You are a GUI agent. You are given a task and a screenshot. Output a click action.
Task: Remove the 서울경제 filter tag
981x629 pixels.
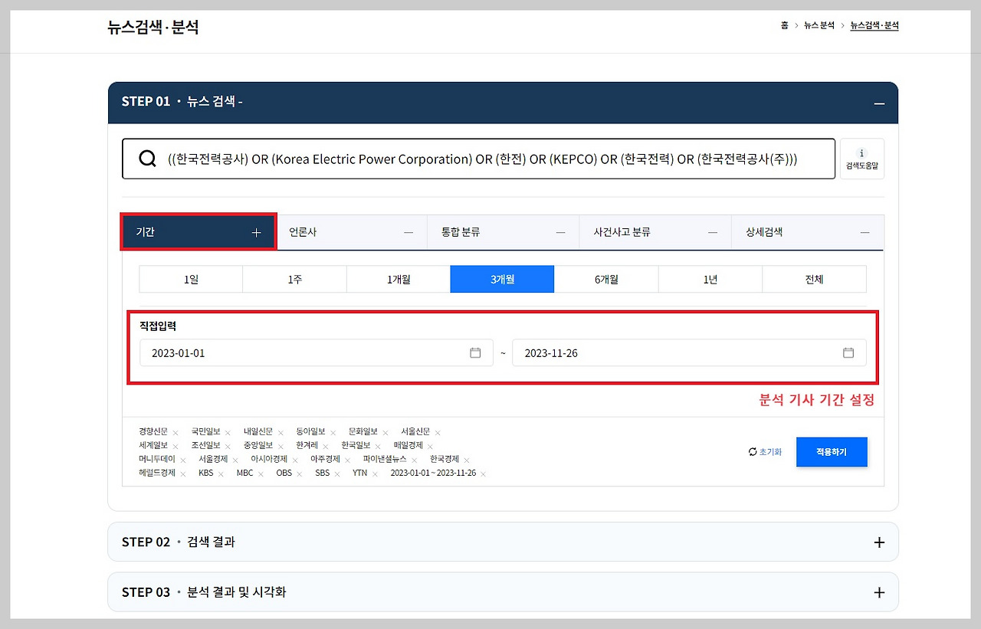(235, 460)
